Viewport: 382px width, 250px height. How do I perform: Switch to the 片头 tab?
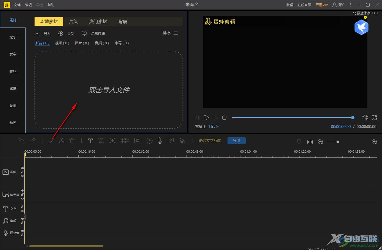(x=73, y=21)
